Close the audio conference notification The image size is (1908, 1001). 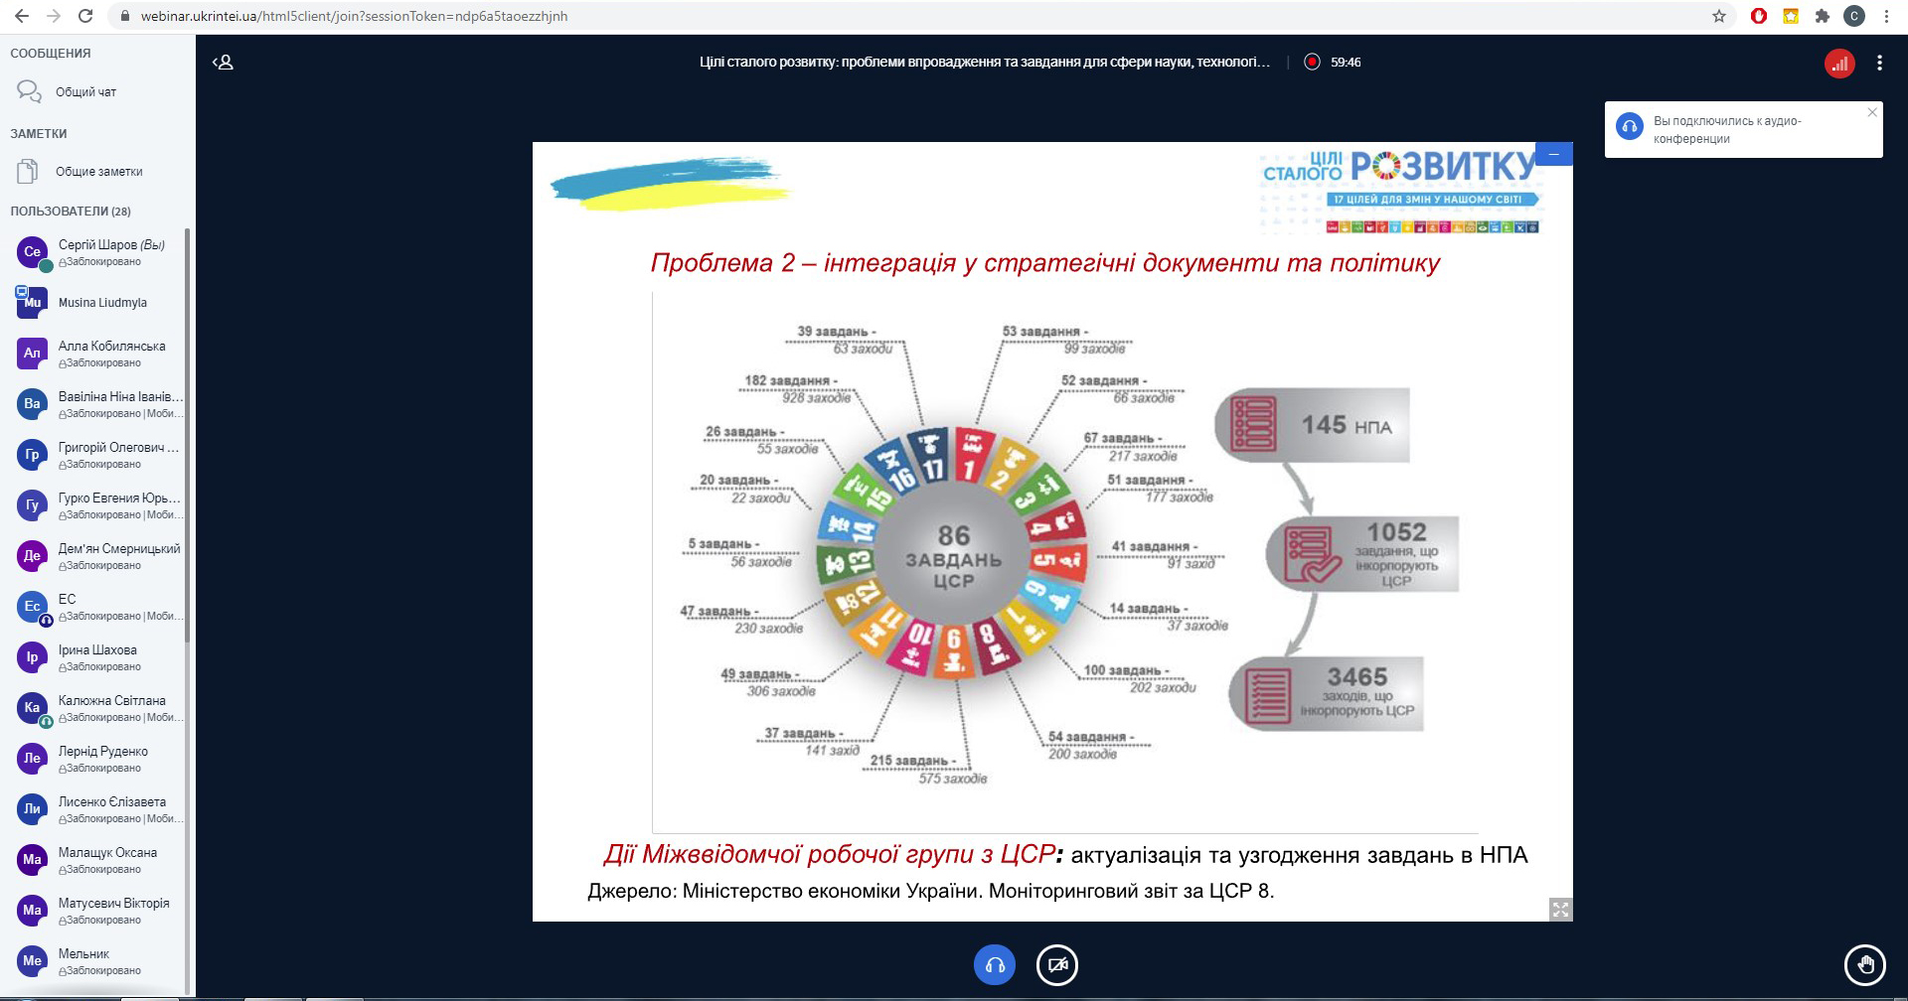[x=1872, y=112]
